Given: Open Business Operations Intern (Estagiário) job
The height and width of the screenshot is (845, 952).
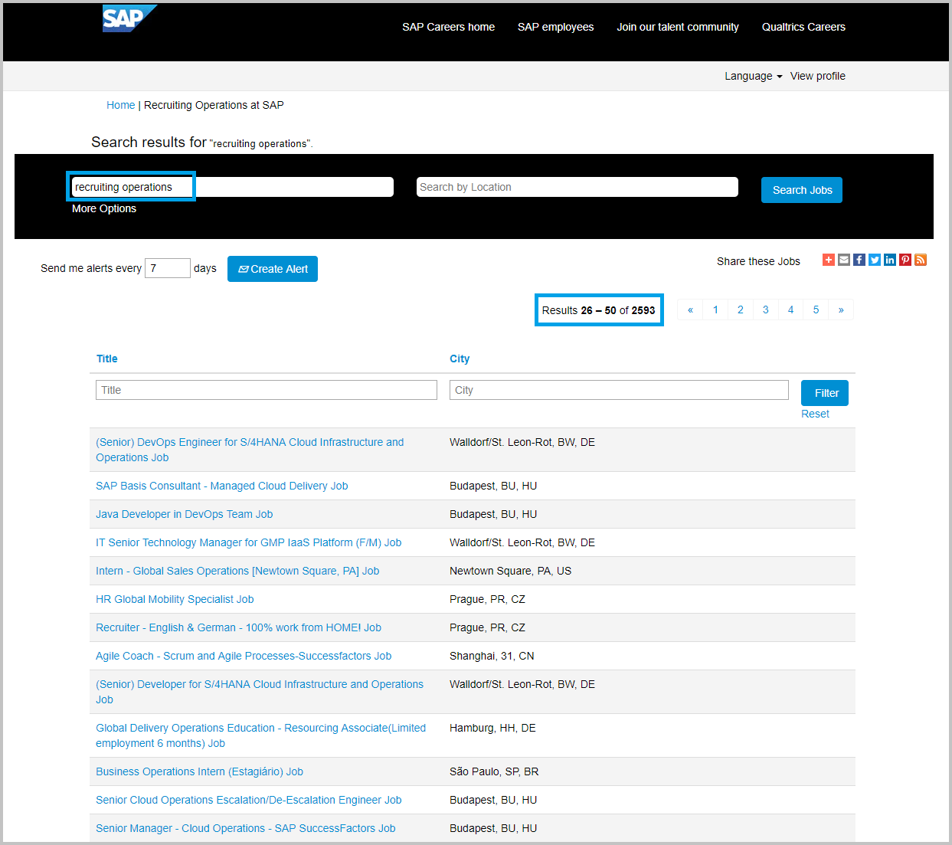Looking at the screenshot, I should tap(200, 771).
